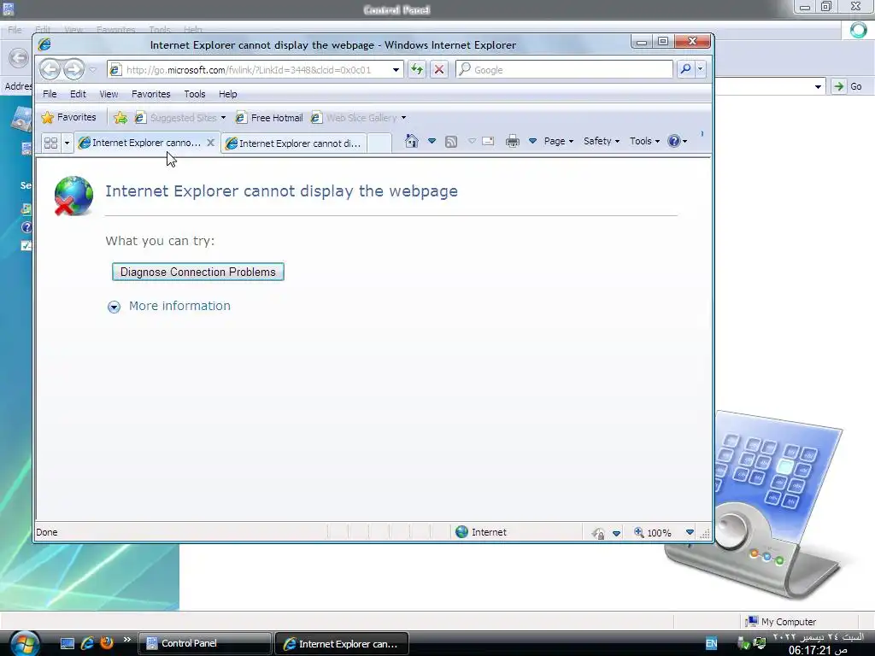Click the EN language indicator

coord(711,644)
